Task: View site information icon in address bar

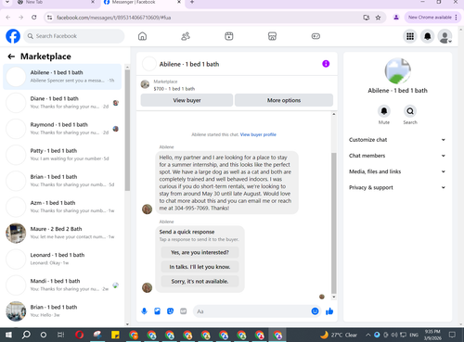Action: tap(49, 18)
